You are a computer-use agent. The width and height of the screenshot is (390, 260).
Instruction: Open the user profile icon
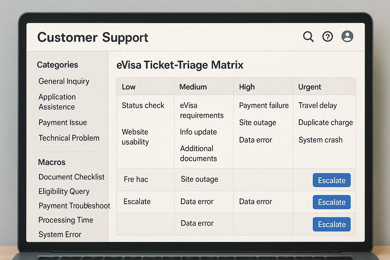pyautogui.click(x=347, y=36)
